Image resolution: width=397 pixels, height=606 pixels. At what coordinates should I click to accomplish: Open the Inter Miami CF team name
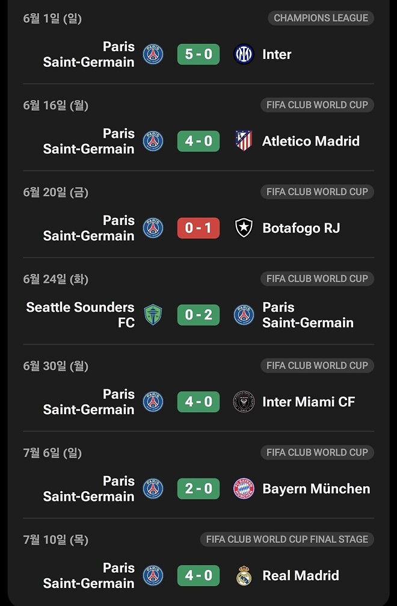(x=309, y=401)
